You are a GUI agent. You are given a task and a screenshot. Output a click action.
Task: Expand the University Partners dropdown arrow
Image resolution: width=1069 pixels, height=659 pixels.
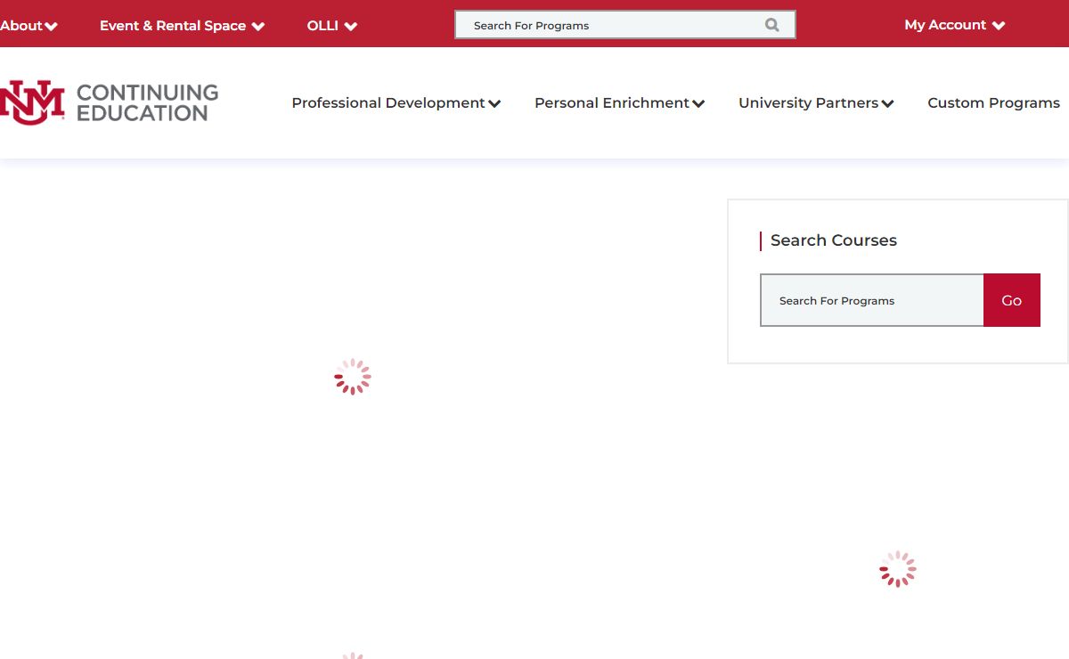tap(887, 104)
